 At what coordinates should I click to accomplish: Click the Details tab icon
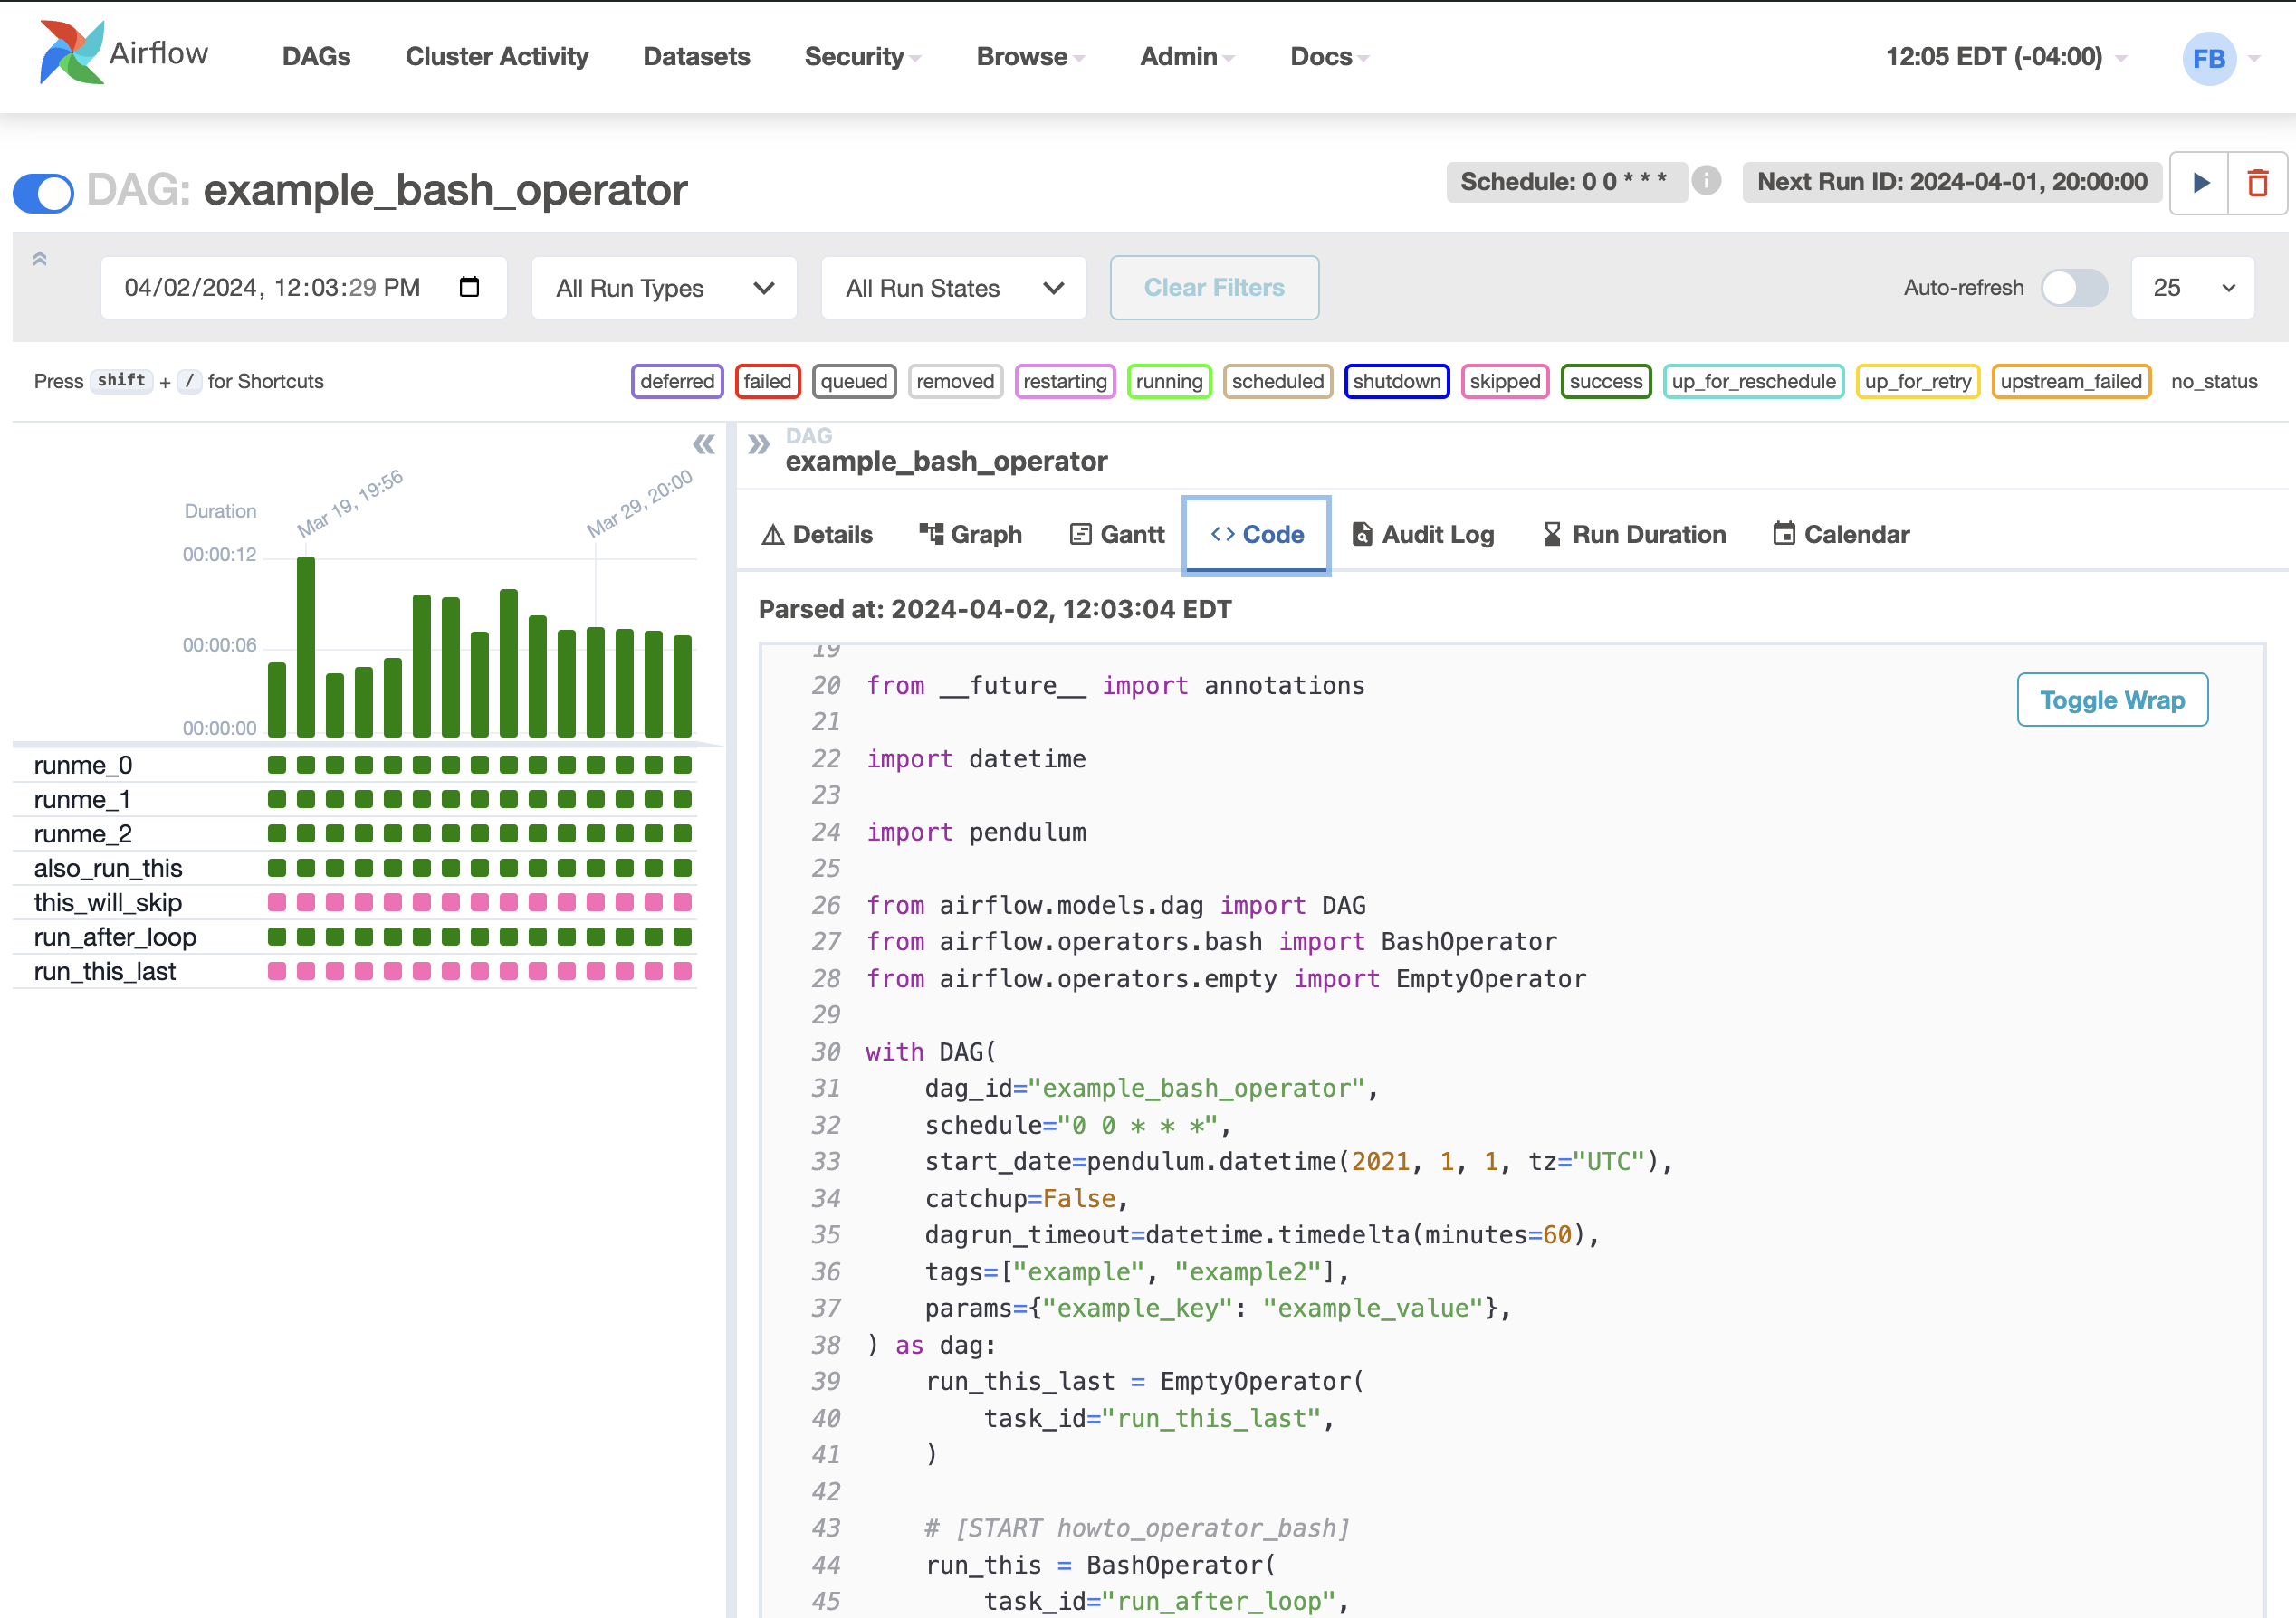[772, 532]
